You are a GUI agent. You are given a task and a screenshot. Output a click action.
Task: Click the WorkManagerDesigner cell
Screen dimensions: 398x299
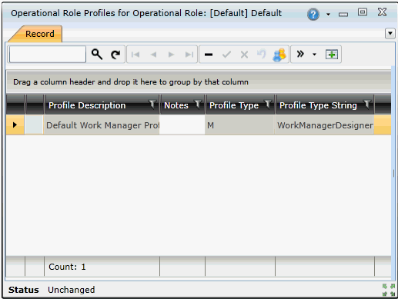(324, 125)
